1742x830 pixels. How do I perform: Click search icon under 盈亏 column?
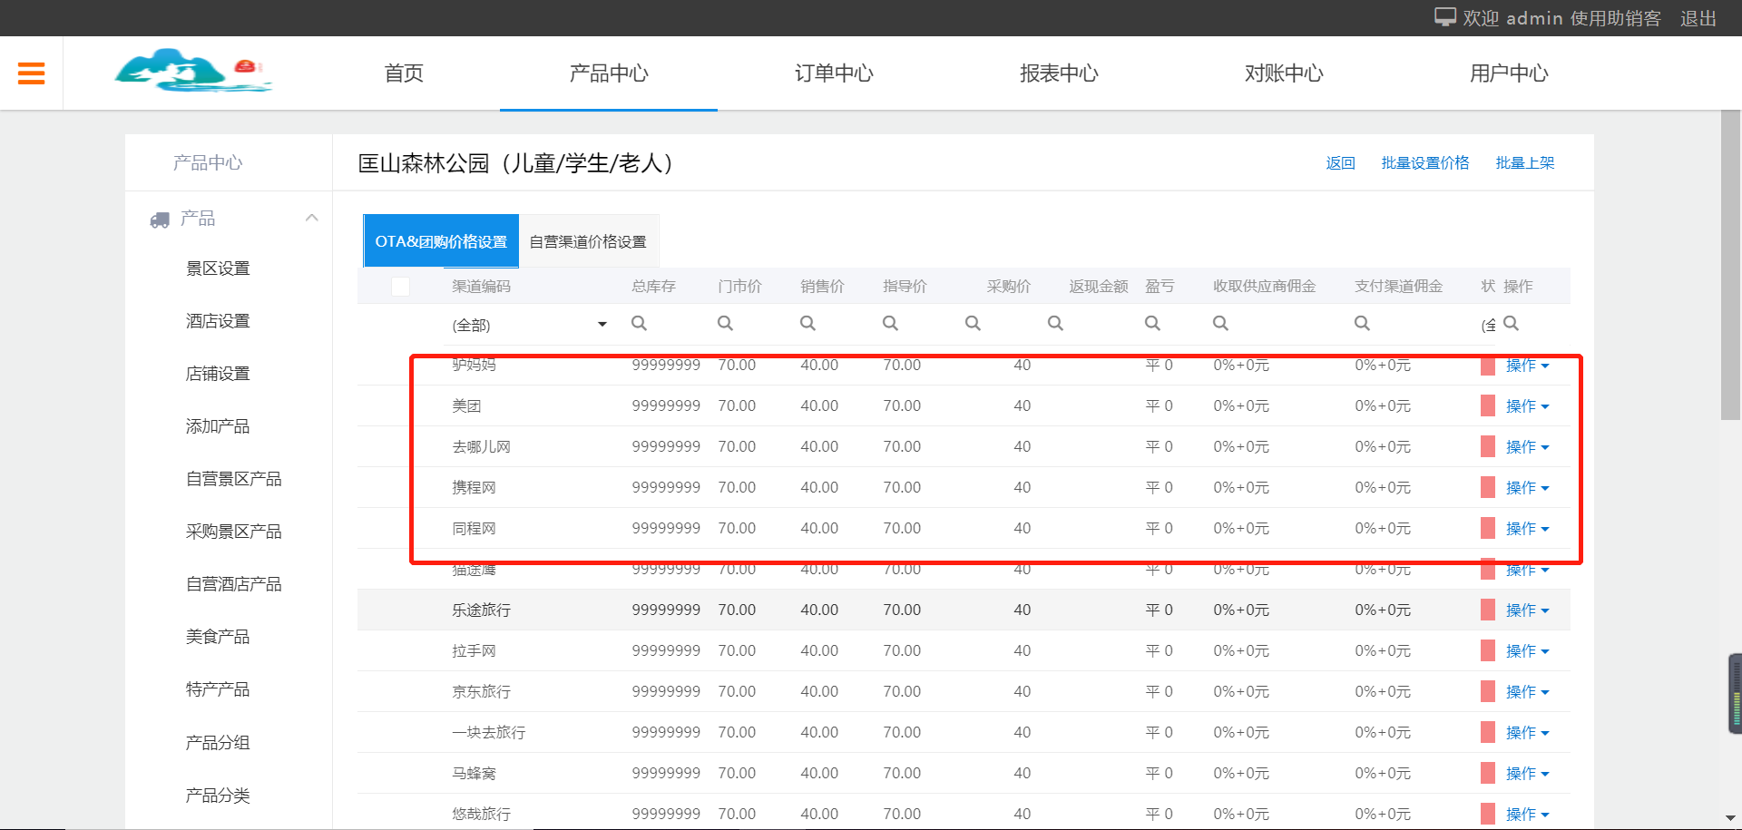(1152, 323)
